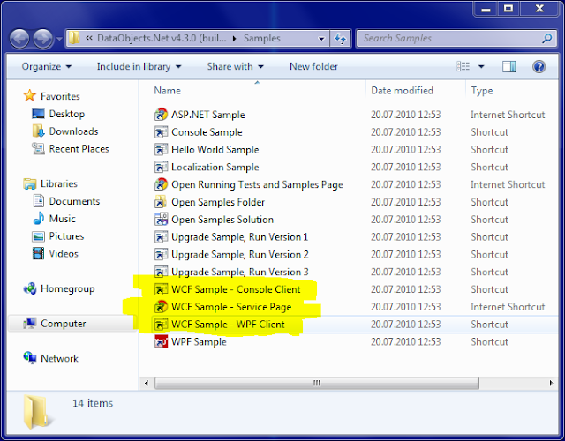The width and height of the screenshot is (565, 441).
Task: Click the Refresh button beside address bar
Action: pyautogui.click(x=340, y=38)
